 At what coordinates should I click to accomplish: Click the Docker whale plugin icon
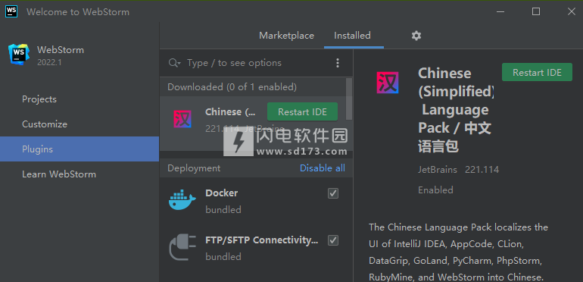(x=182, y=200)
